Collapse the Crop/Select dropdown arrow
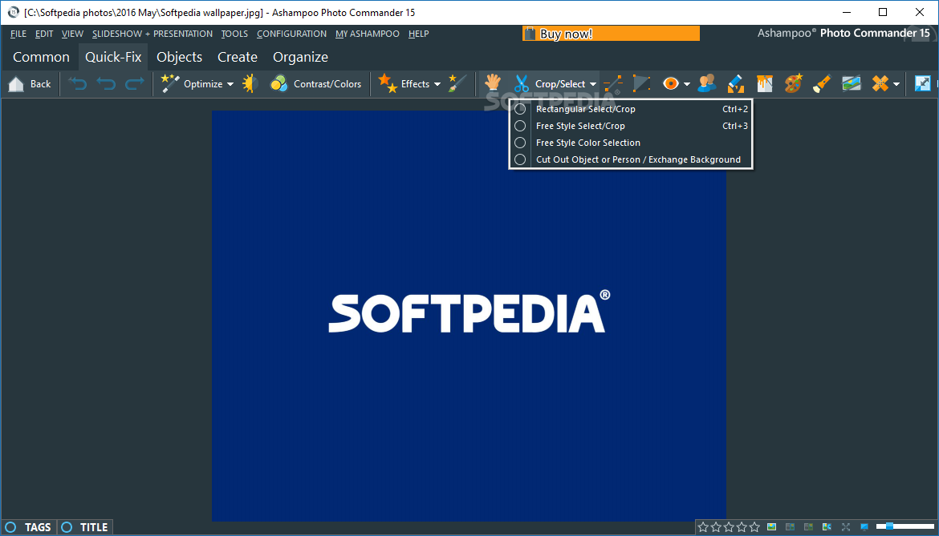 [593, 84]
